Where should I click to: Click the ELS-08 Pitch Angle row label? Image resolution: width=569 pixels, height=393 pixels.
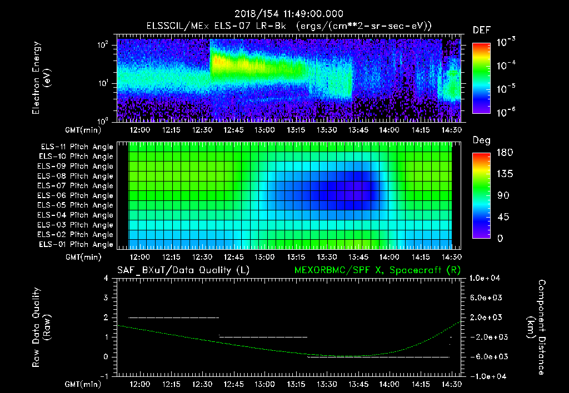(x=76, y=176)
